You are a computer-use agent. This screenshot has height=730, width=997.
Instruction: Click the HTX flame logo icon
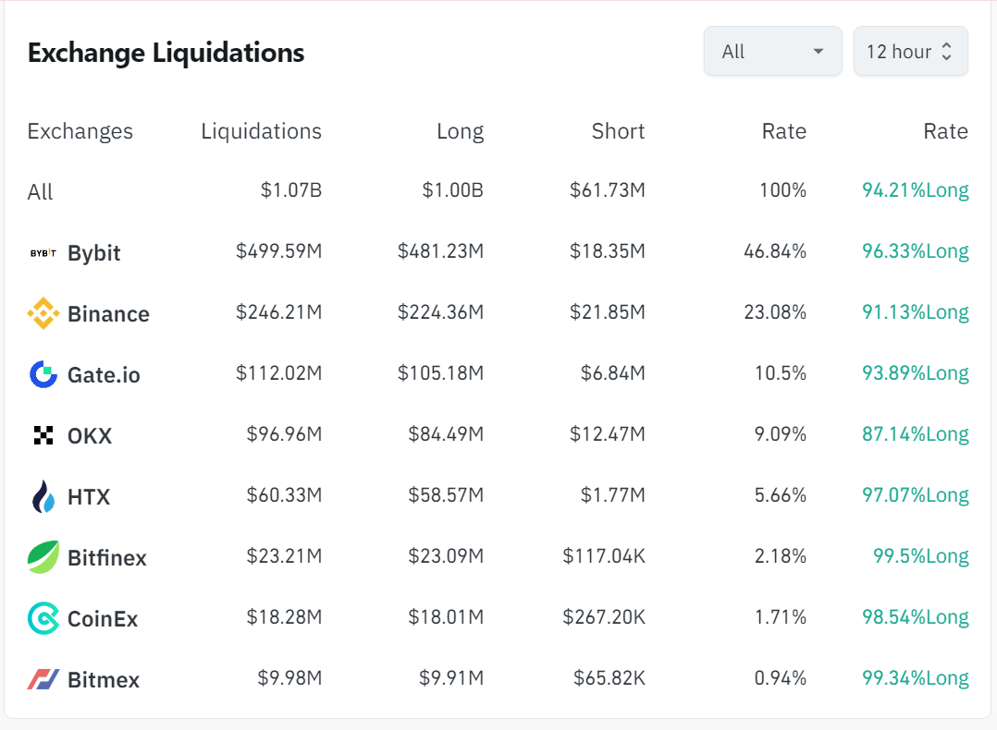pyautogui.click(x=43, y=496)
